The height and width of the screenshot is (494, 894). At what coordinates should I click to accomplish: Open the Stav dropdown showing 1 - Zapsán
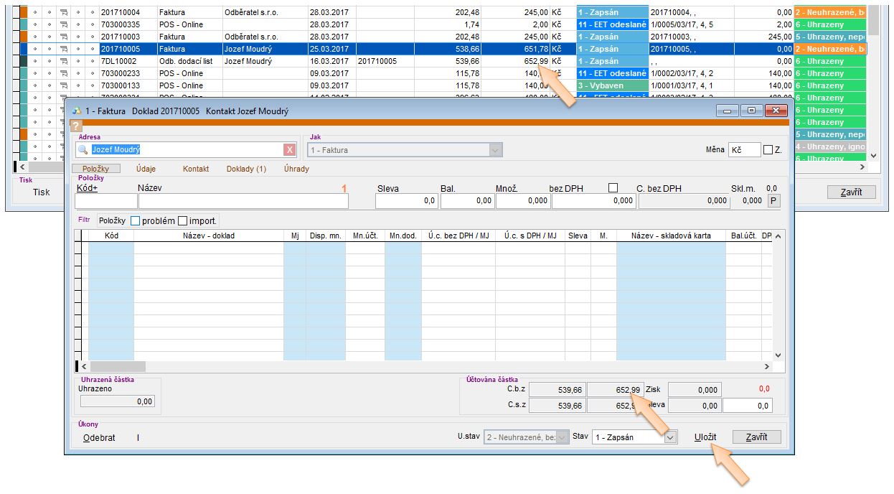pos(670,437)
